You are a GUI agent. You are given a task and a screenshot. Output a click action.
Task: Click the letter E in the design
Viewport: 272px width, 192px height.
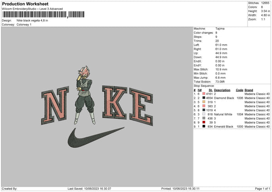141,107
